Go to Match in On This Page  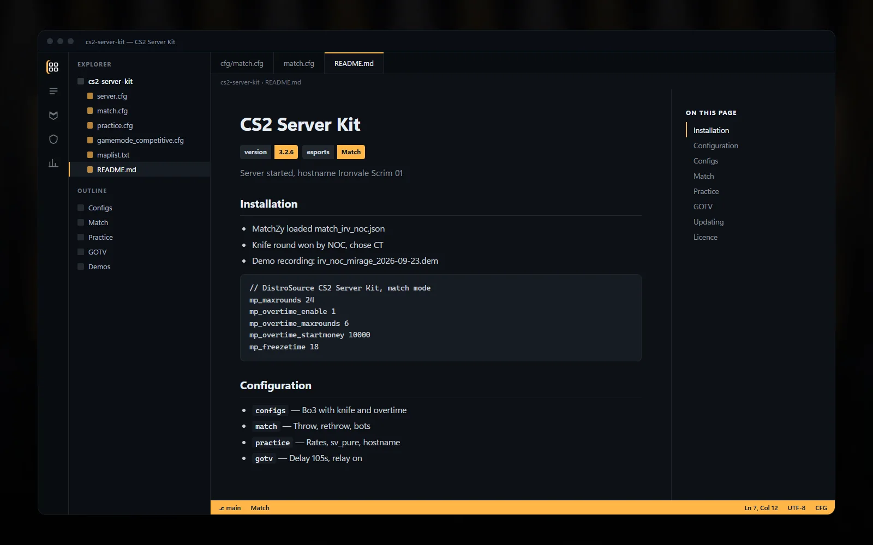pyautogui.click(x=703, y=176)
